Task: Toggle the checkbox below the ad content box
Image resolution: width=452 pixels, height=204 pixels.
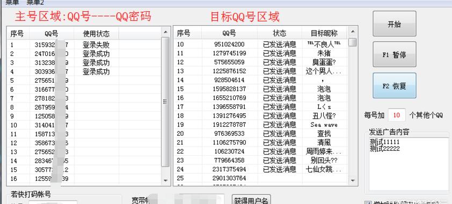Action: pos(368,202)
